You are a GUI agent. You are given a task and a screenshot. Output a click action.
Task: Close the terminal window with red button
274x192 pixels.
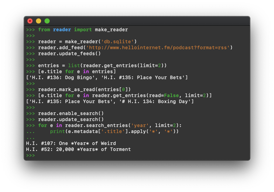coord(30,21)
